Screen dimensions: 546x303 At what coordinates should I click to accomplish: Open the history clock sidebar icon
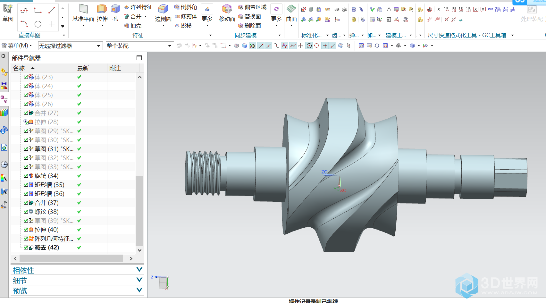[x=4, y=164]
